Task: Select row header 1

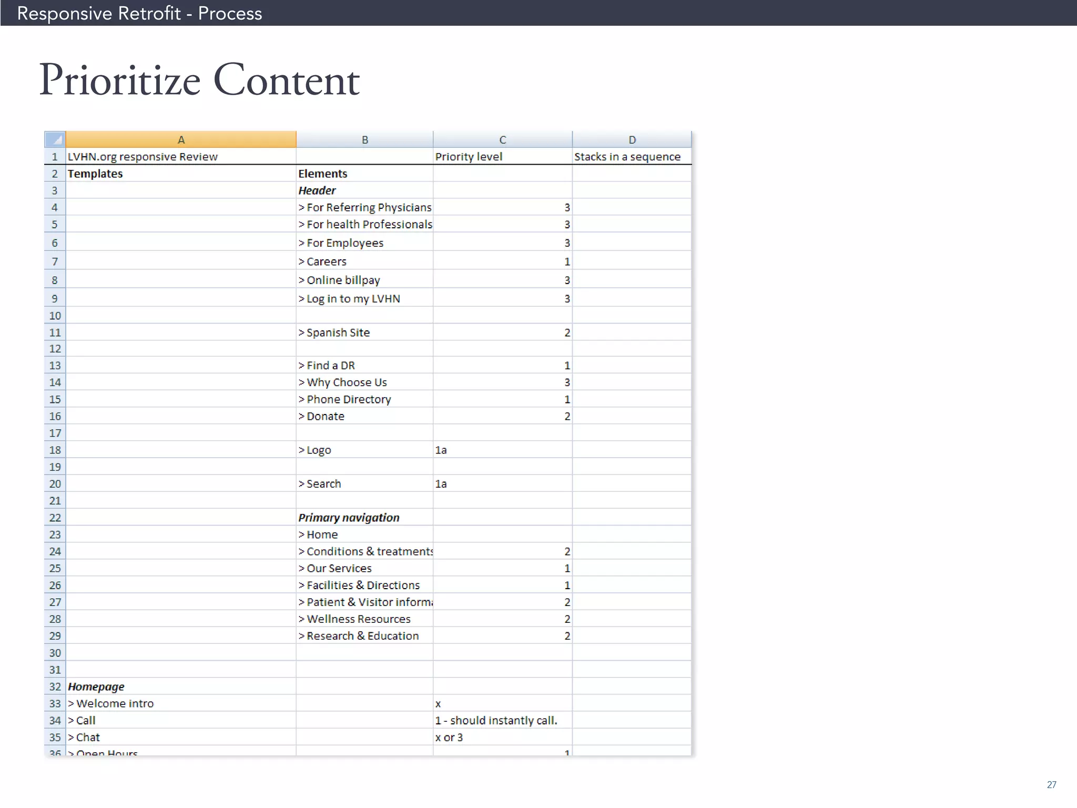Action: click(55, 156)
